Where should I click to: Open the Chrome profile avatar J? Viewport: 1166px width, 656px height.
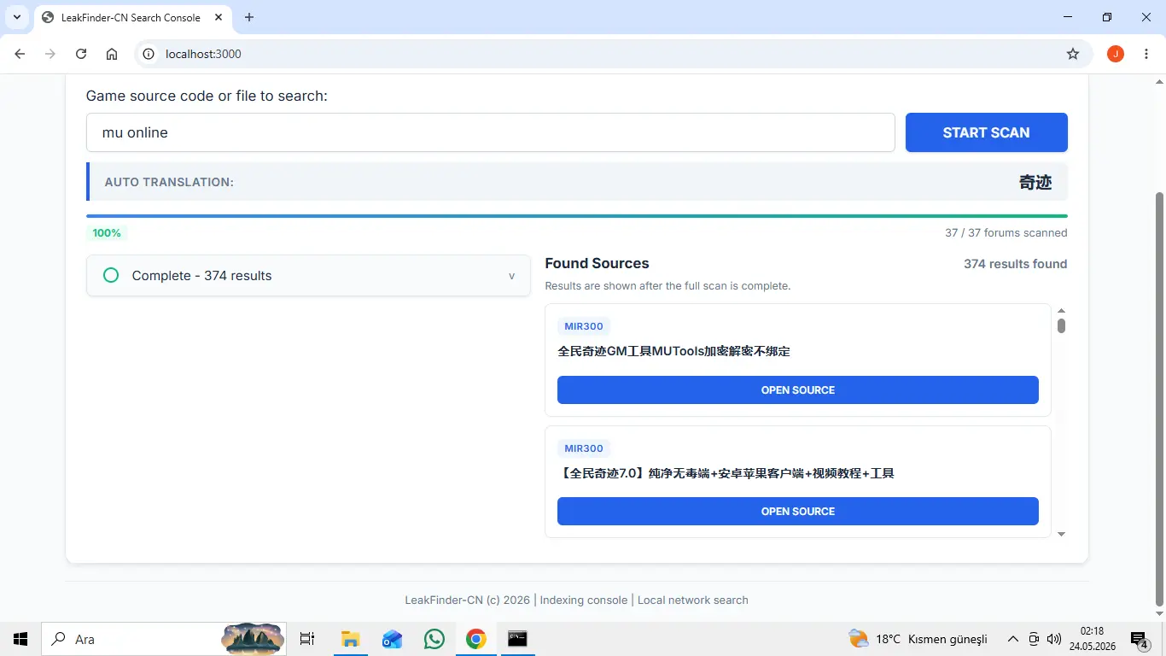click(x=1116, y=54)
